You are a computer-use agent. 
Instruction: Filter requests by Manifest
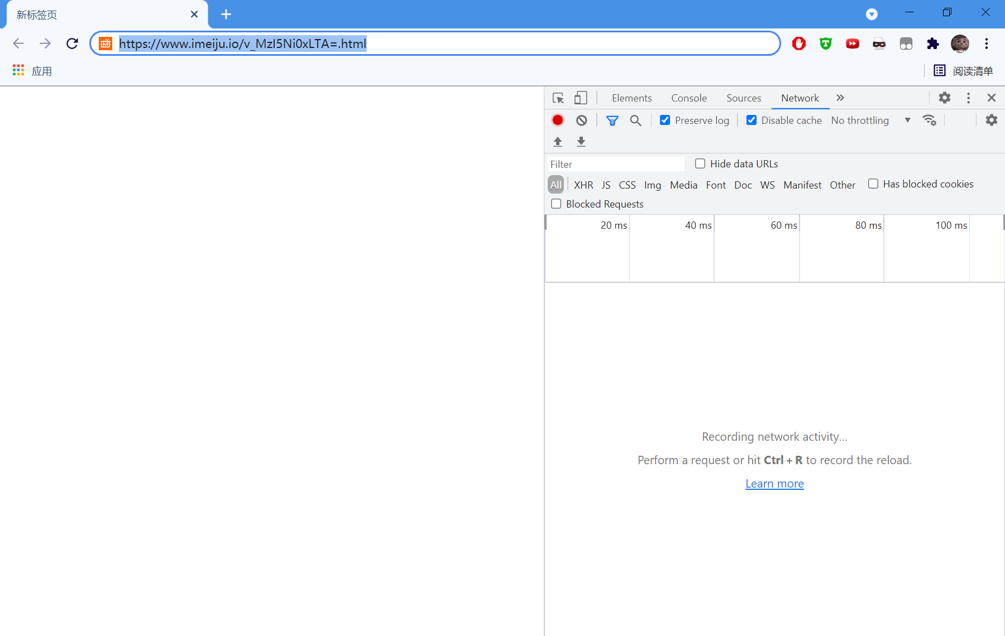(802, 185)
